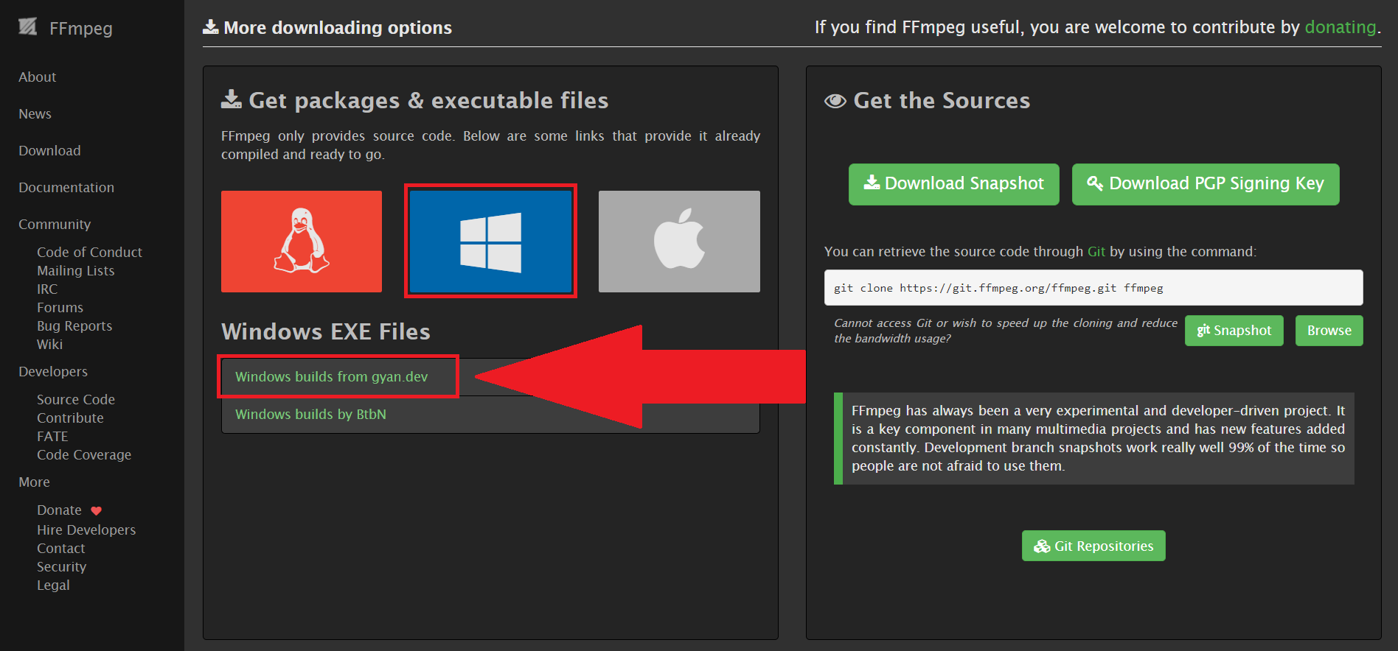This screenshot has width=1398, height=651.
Task: Open the IRC link
Action: tap(47, 289)
